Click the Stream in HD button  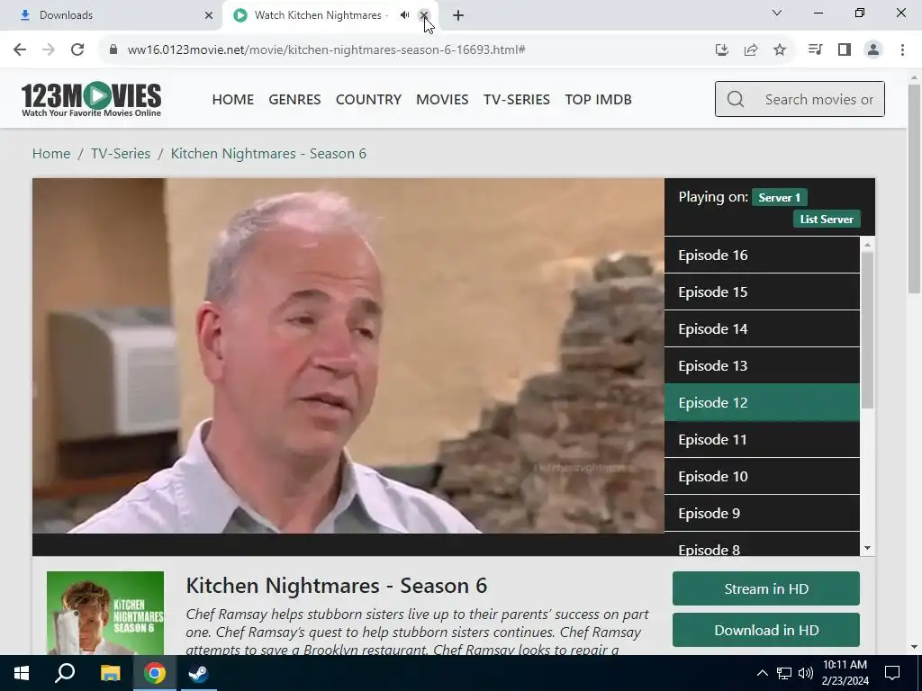click(766, 588)
